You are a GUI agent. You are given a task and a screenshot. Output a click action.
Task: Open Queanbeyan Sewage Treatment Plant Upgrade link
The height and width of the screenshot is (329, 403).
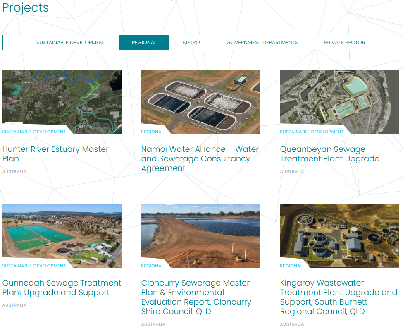pyautogui.click(x=329, y=154)
